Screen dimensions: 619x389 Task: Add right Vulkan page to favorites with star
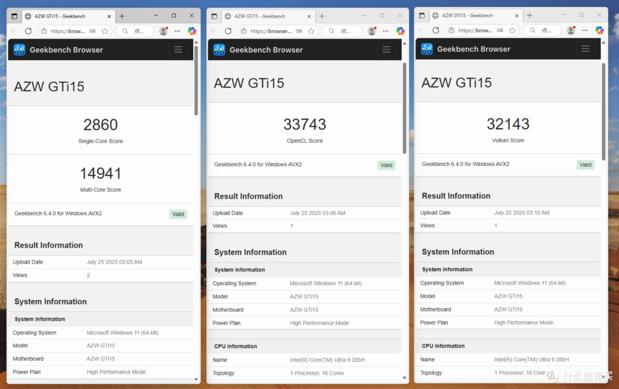click(512, 30)
